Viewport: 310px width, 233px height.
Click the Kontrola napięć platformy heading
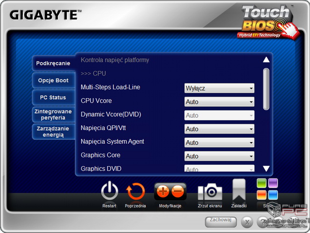pyautogui.click(x=115, y=60)
